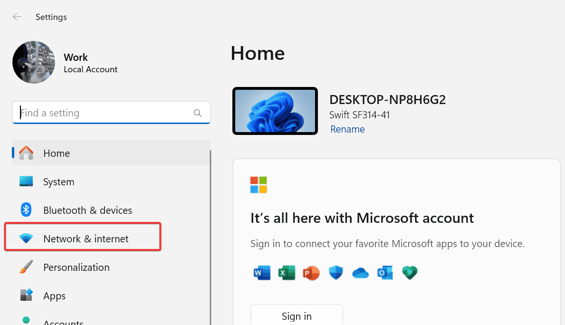Rename the DESKTOP-NP8H6G2 device
The image size is (565, 325).
(347, 129)
